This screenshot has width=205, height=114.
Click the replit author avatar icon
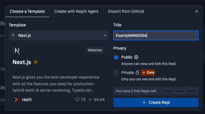16,99
